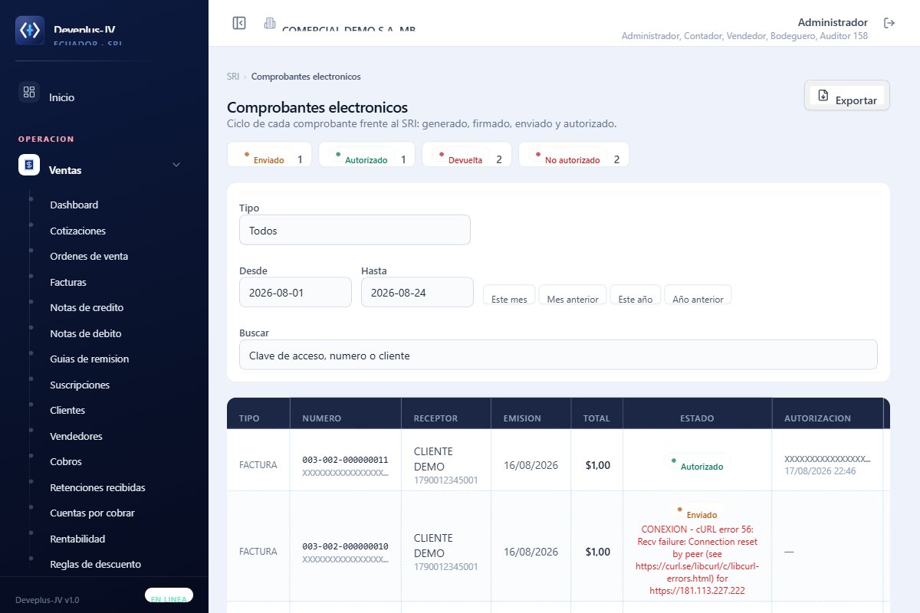Click the download icon in the Exportar button
The width and height of the screenshot is (920, 613).
(823, 96)
